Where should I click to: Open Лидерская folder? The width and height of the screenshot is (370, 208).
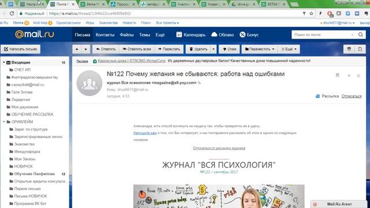21,99
